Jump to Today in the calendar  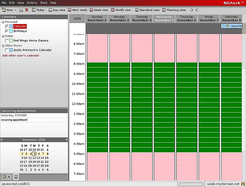(38, 10)
